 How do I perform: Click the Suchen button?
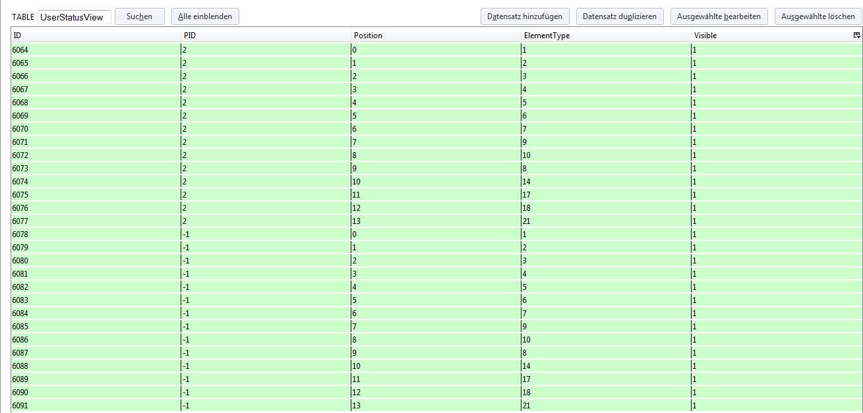(x=140, y=16)
